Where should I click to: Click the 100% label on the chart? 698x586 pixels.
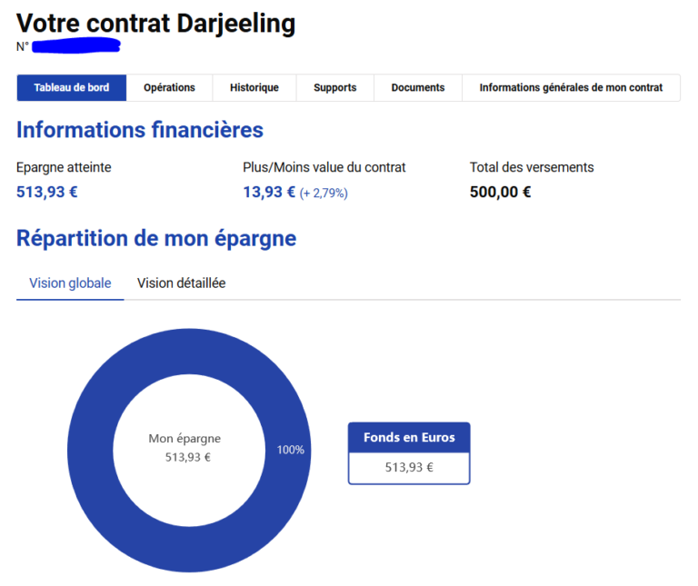coord(290,450)
